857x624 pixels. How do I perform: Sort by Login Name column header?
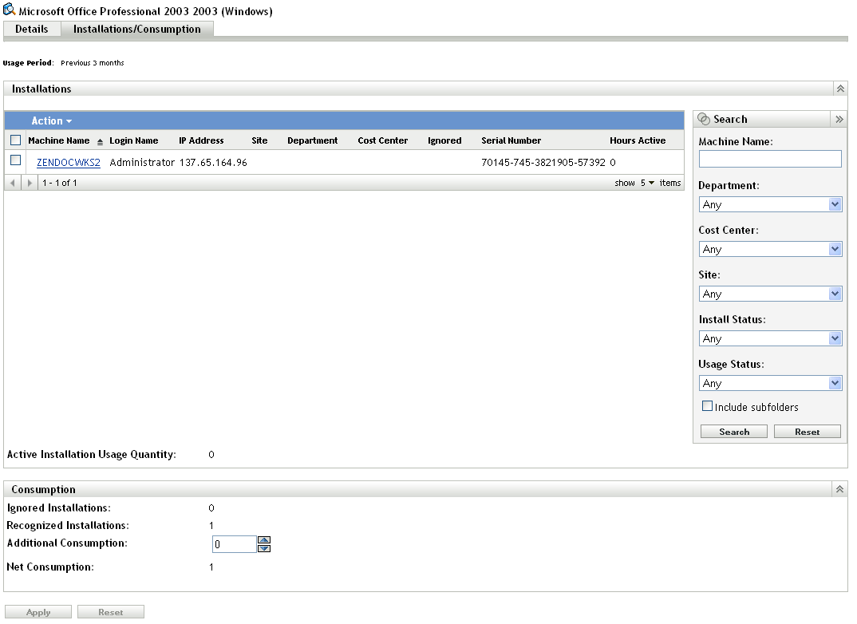(134, 140)
